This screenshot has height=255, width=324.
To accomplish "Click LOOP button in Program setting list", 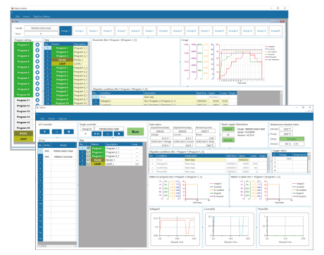I will pyautogui.click(x=23, y=139).
